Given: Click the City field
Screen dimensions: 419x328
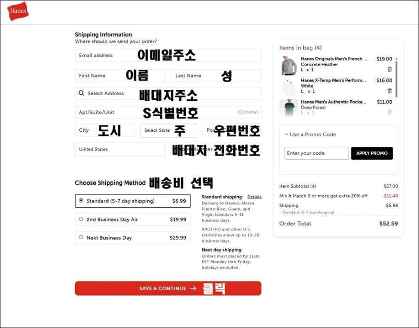Looking at the screenshot, I should (104, 130).
